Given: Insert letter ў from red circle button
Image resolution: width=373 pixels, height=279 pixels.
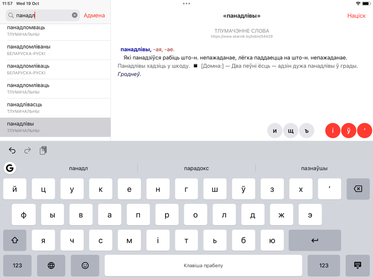Looking at the screenshot, I should (348, 131).
